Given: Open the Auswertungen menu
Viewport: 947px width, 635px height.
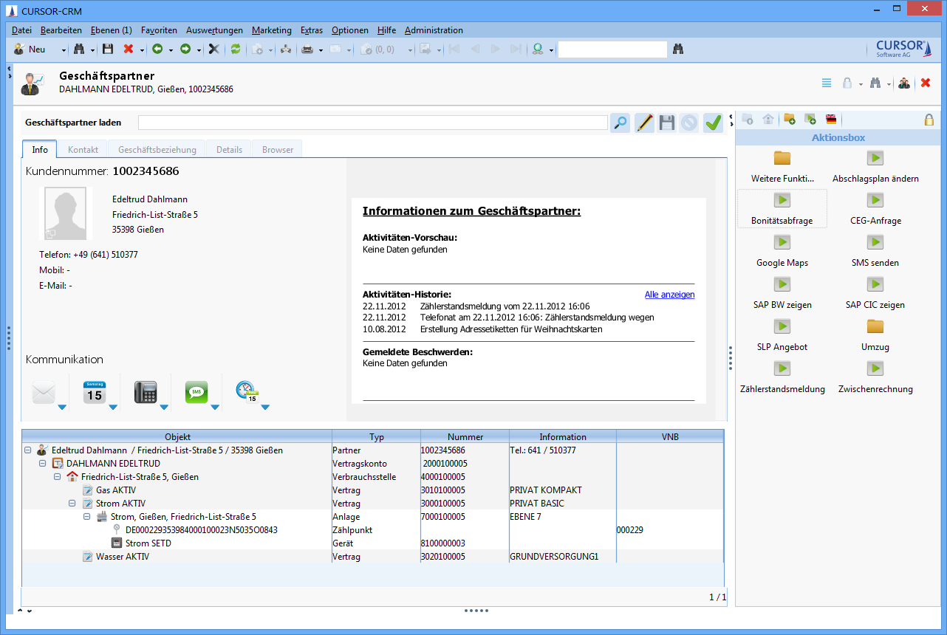Looking at the screenshot, I should [x=214, y=30].
